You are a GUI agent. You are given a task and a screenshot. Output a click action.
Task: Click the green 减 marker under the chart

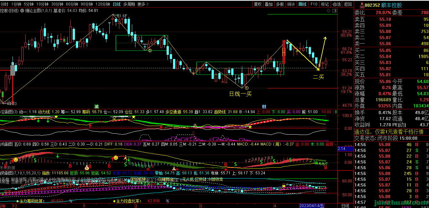click(x=96, y=106)
